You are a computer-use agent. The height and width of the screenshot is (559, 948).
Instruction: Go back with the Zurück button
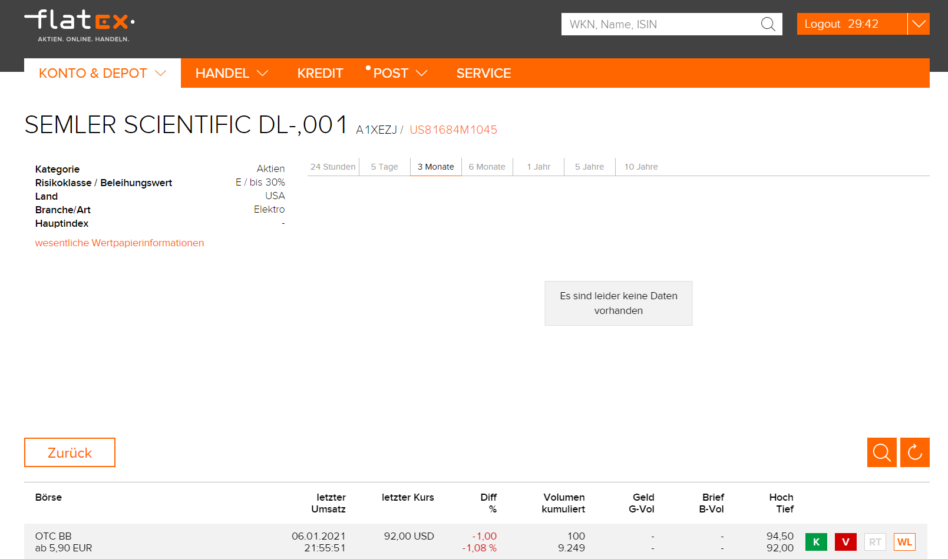(x=70, y=452)
